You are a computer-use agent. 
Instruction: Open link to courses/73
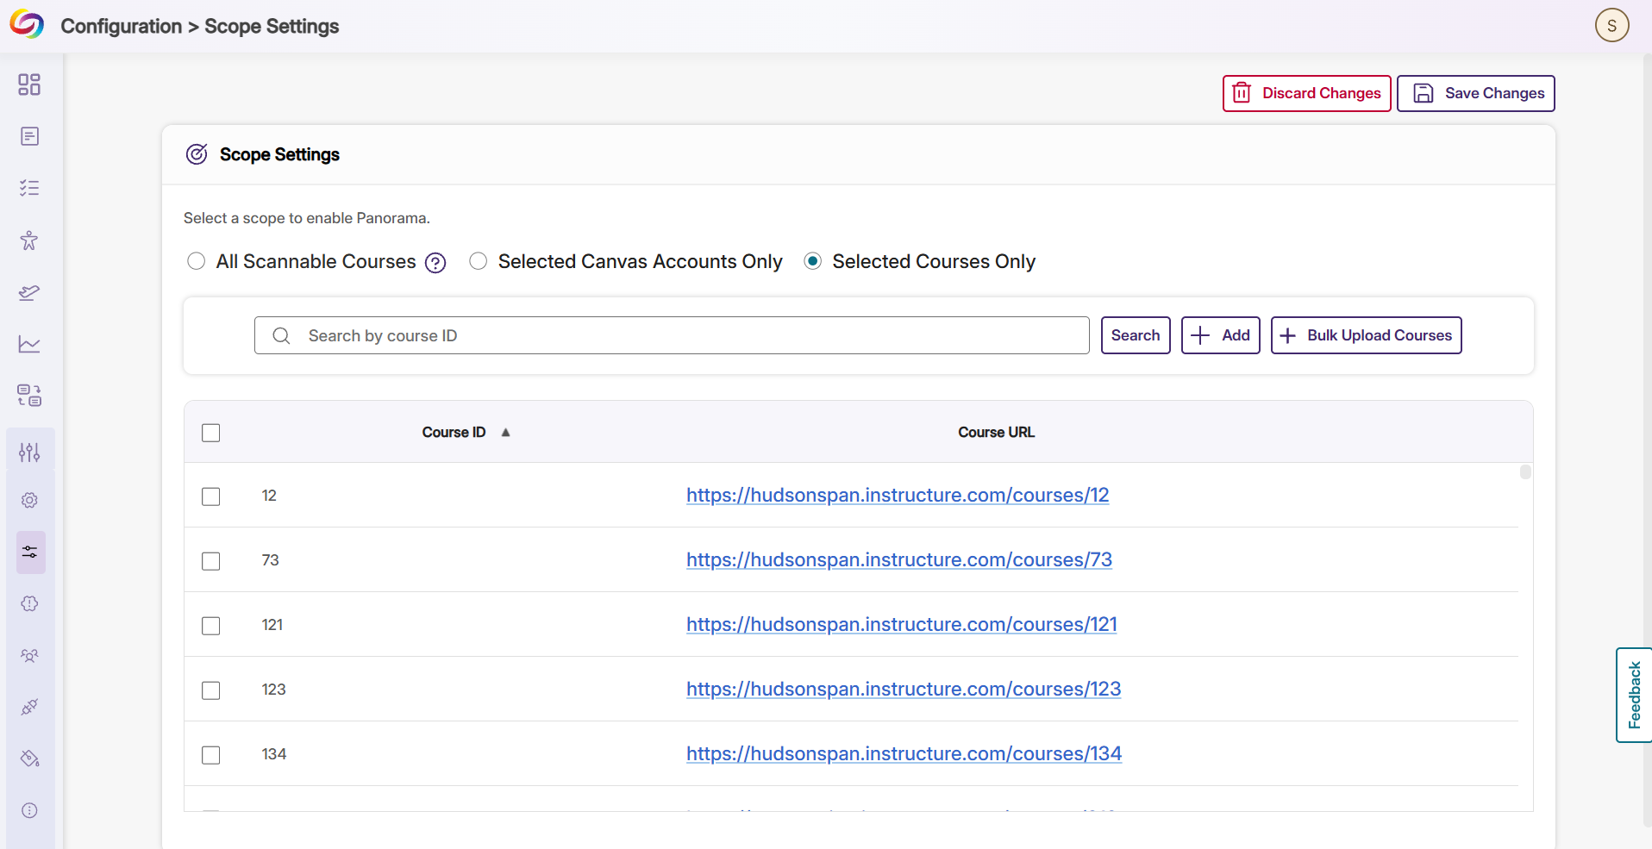(x=899, y=559)
